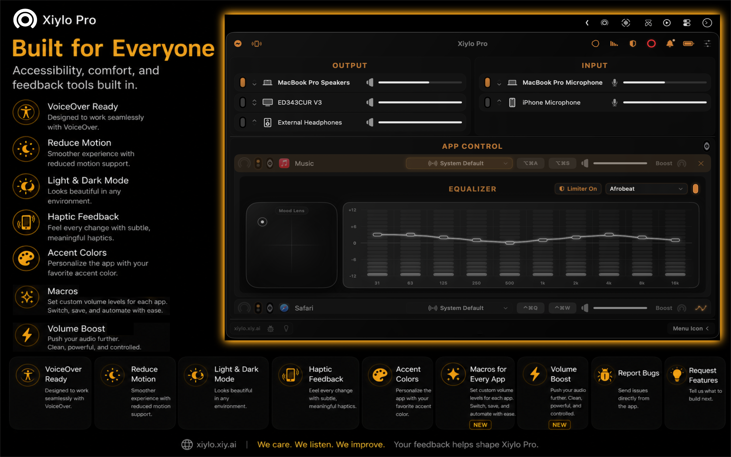Screen dimensions: 731x457
Task: Click the Xiylo menu bar icon
Action: pyautogui.click(x=604, y=23)
